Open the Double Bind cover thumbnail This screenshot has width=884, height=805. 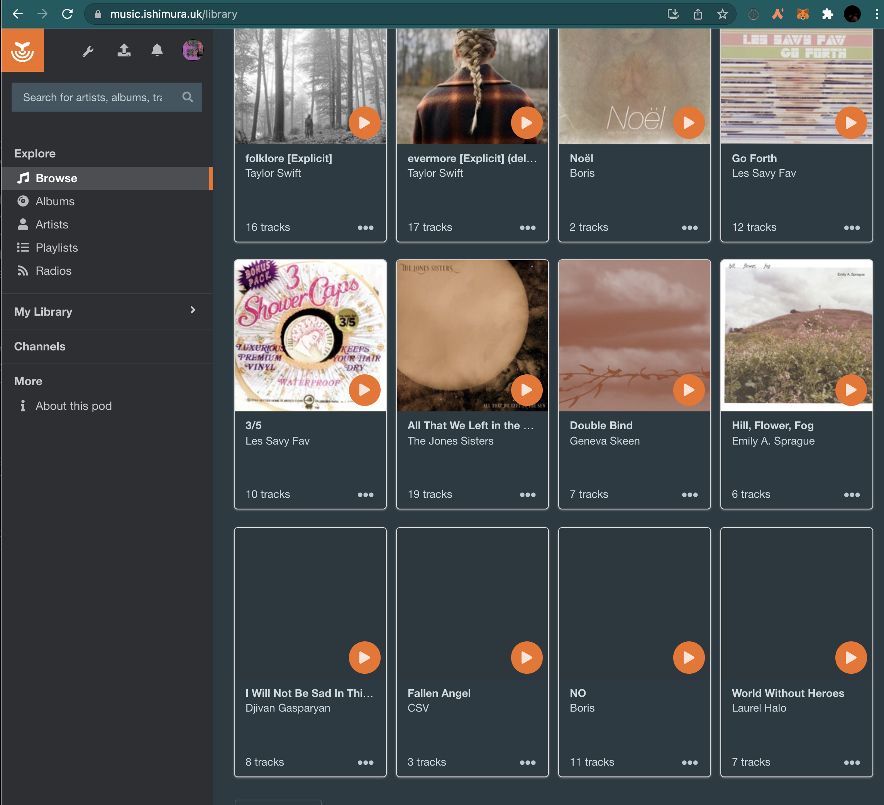pos(635,335)
